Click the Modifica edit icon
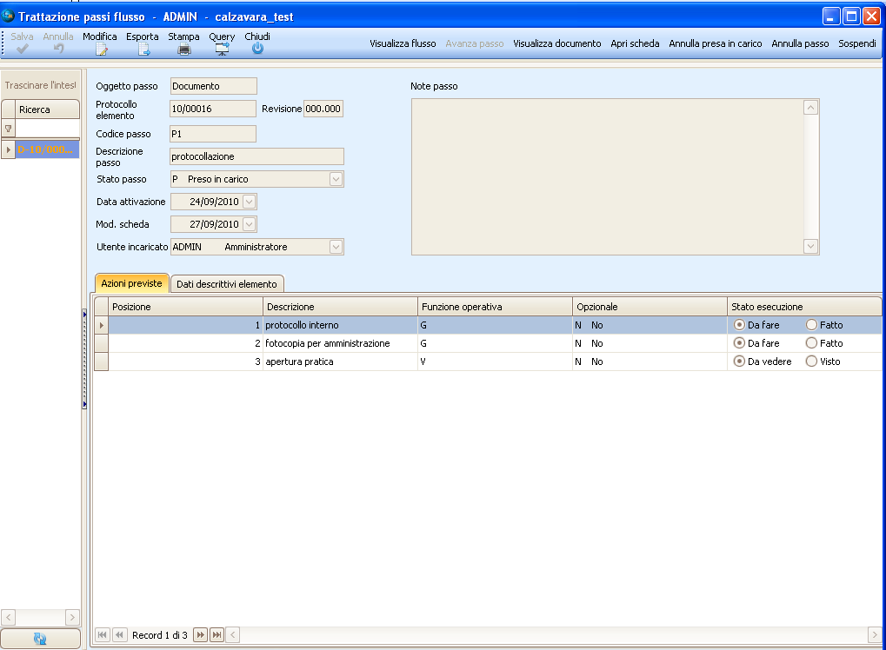This screenshot has width=886, height=650. [x=100, y=50]
